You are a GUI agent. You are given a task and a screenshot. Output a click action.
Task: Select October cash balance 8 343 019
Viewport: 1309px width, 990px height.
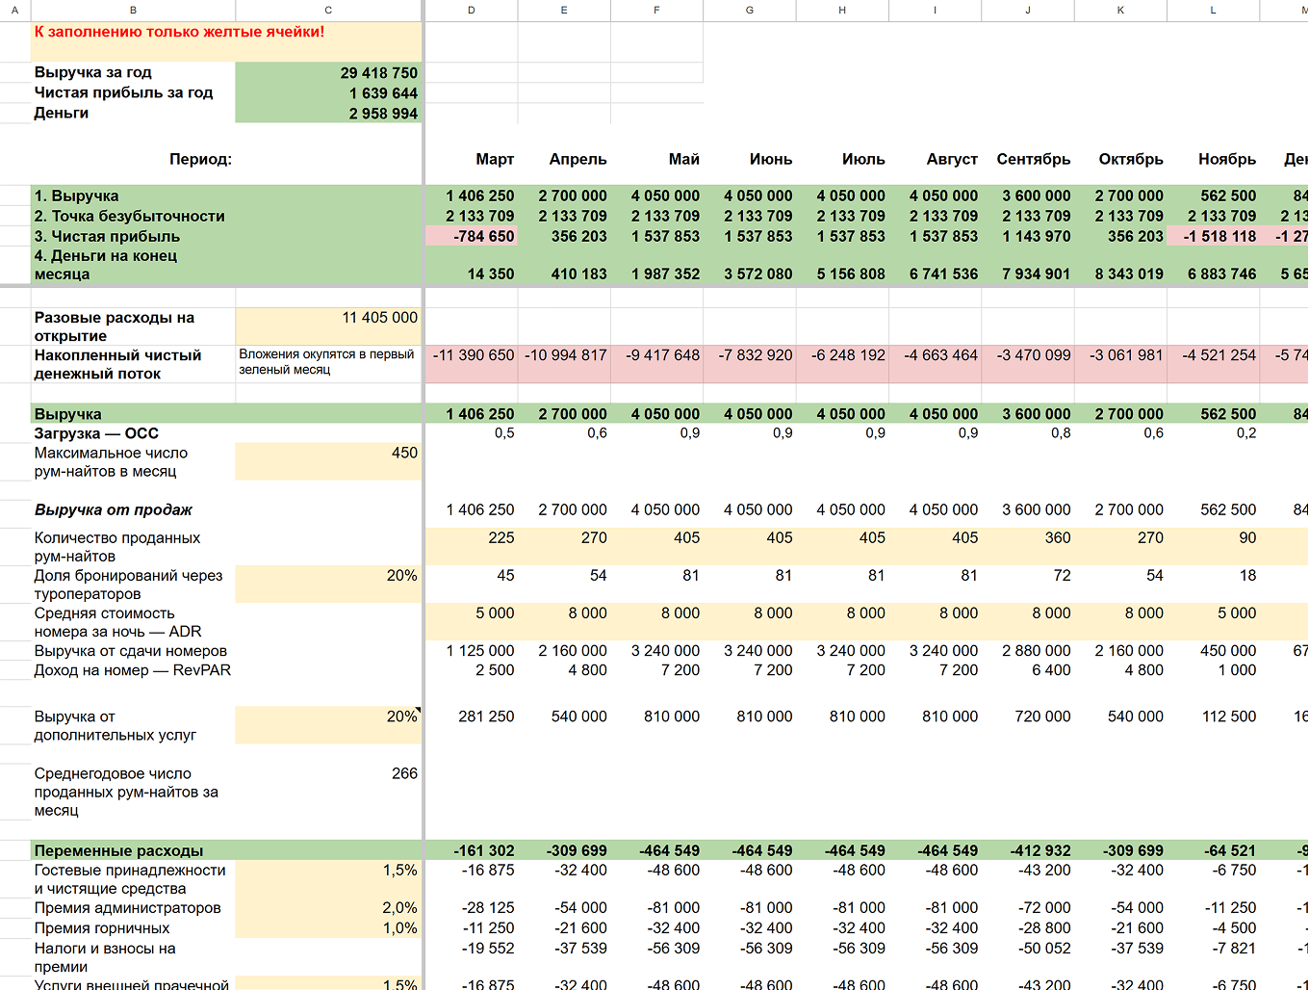(x=1121, y=274)
